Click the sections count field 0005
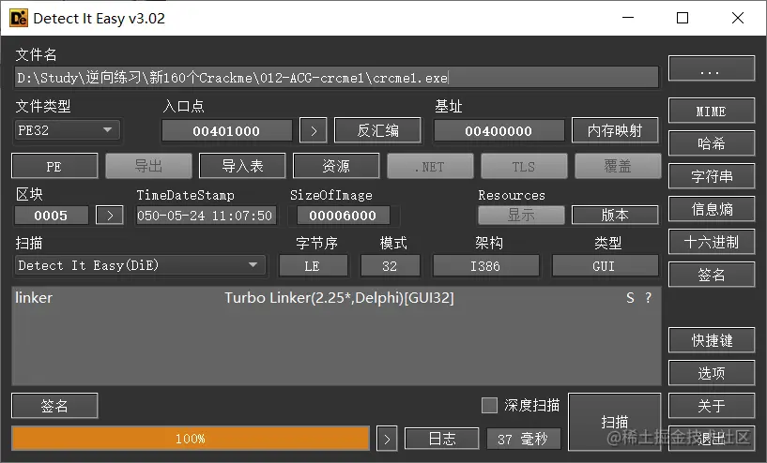The width and height of the screenshot is (767, 463). point(51,215)
